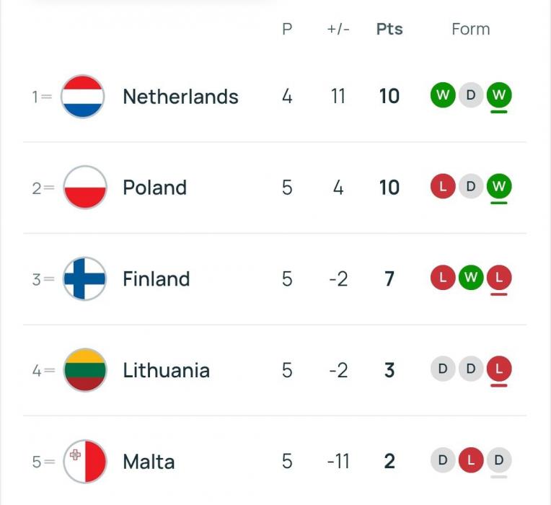Click the Lithuania flag icon
The image size is (551, 505).
pyautogui.click(x=85, y=370)
